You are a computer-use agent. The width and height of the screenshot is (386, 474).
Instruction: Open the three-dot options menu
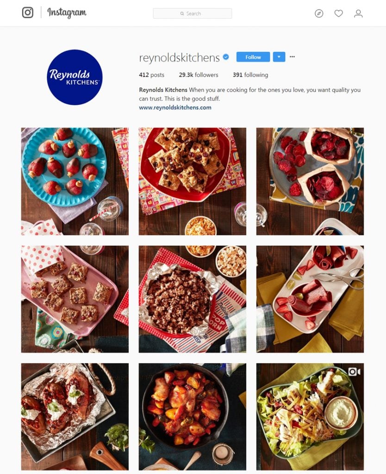(x=292, y=56)
